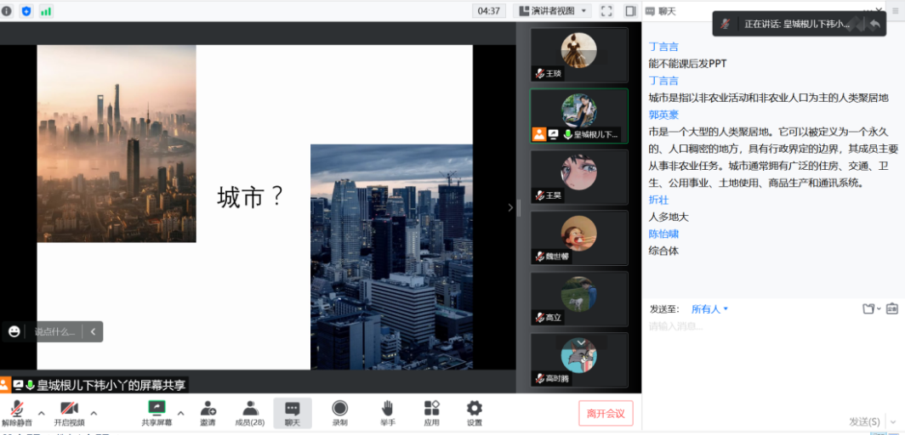This screenshot has width=905, height=435.
Task: Open the 演讲者视图 view dropdown
Action: tap(553, 11)
